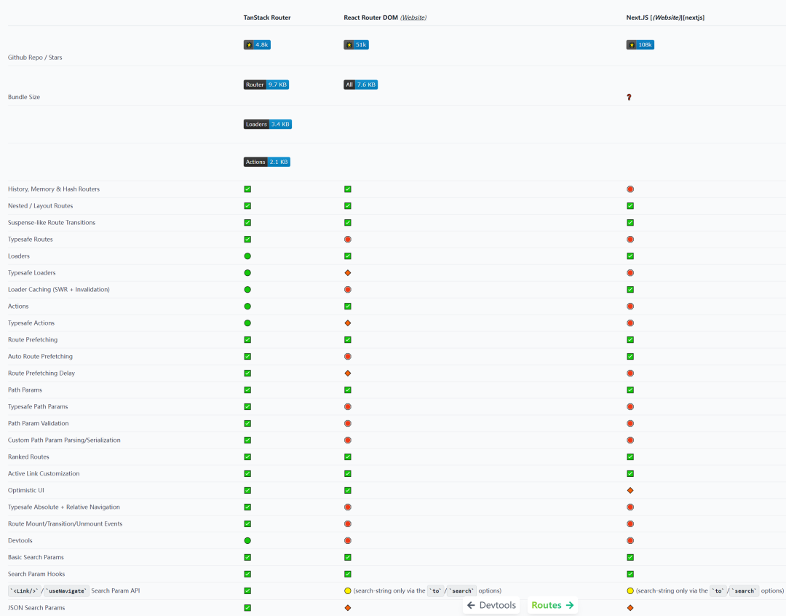Click TanStack Router column header

click(267, 17)
